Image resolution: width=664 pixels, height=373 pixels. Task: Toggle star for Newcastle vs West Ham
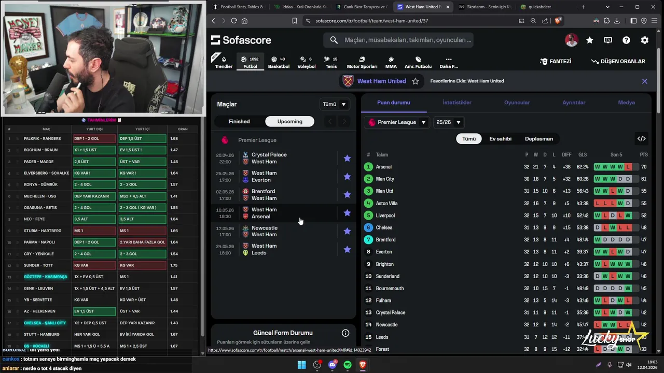(347, 231)
